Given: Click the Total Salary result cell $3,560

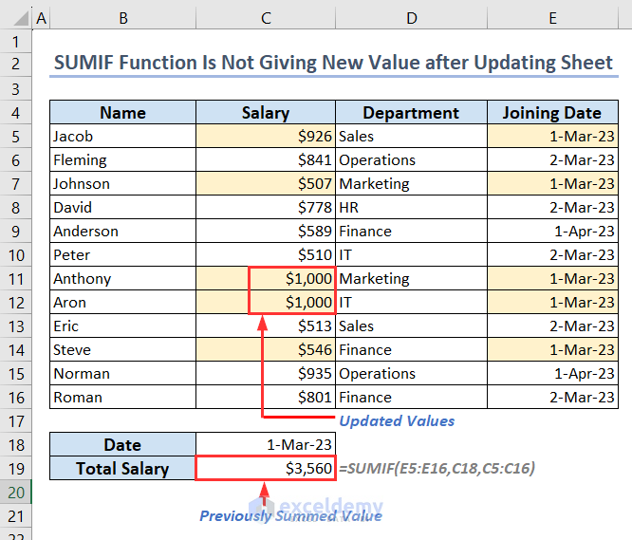Looking at the screenshot, I should [x=266, y=468].
